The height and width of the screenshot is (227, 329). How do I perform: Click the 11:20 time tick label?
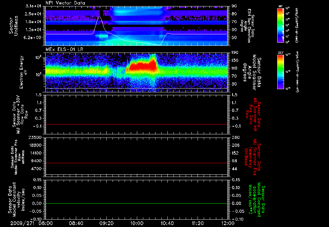click(198, 223)
